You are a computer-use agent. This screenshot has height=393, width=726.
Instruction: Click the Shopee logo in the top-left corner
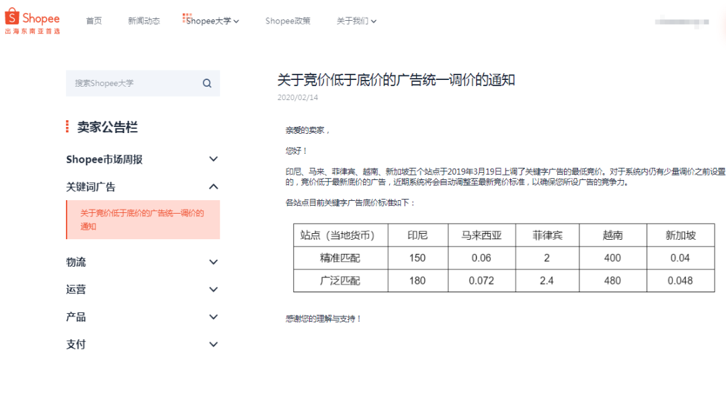tap(32, 20)
